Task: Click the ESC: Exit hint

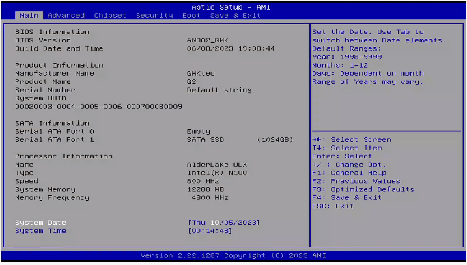Action: tap(333, 206)
